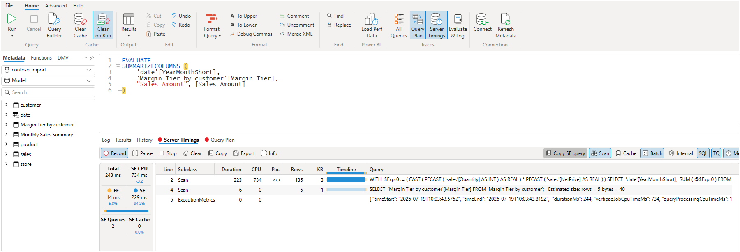This screenshot has width=740, height=252.
Task: Expand the customer table node
Action: pyautogui.click(x=7, y=105)
